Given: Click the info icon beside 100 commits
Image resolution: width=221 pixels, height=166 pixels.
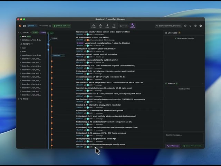Looking at the screenshot, I should point(50,26).
